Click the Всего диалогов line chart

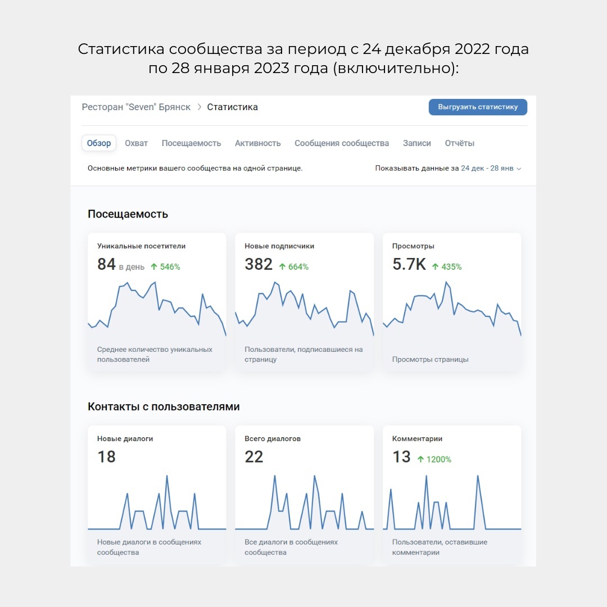pyautogui.click(x=304, y=502)
